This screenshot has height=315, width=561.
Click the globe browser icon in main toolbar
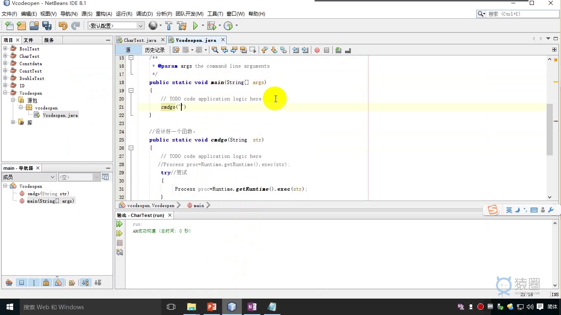tap(153, 26)
